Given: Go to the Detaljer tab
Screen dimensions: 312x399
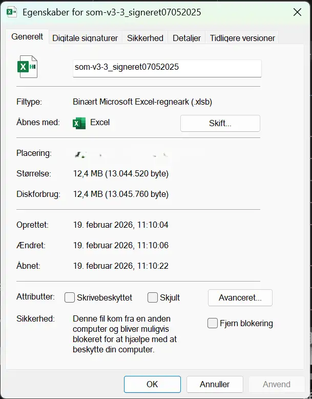Looking at the screenshot, I should (x=186, y=38).
